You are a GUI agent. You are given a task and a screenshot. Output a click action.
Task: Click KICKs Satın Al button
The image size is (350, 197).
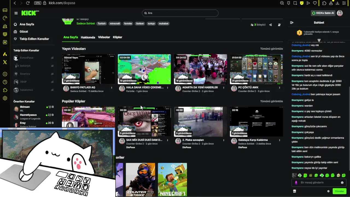click(323, 13)
